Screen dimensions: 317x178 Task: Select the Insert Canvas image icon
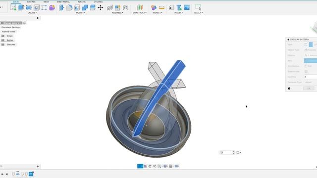(187, 8)
